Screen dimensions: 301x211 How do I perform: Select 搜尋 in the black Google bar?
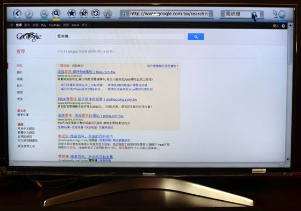click(x=19, y=25)
